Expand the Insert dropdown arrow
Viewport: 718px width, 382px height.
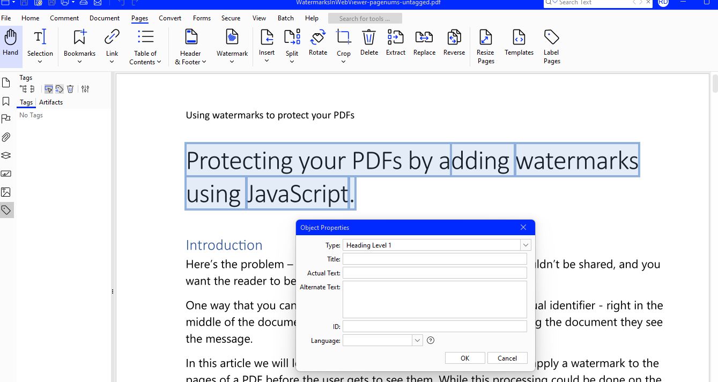point(267,61)
